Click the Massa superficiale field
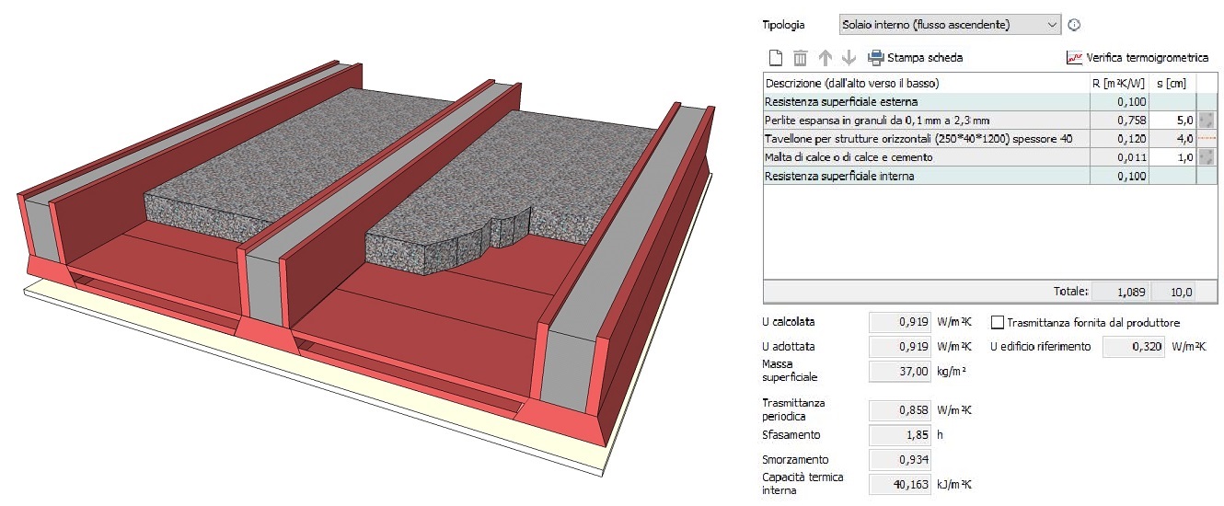The image size is (1224, 506). pos(900,372)
